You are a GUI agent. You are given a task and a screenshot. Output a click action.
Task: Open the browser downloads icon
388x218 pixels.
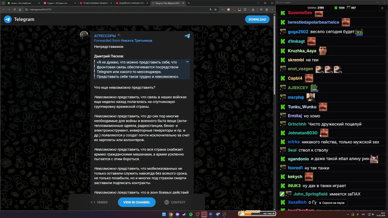click(x=253, y=9)
